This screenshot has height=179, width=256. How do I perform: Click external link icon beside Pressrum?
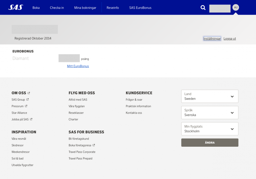(26, 106)
